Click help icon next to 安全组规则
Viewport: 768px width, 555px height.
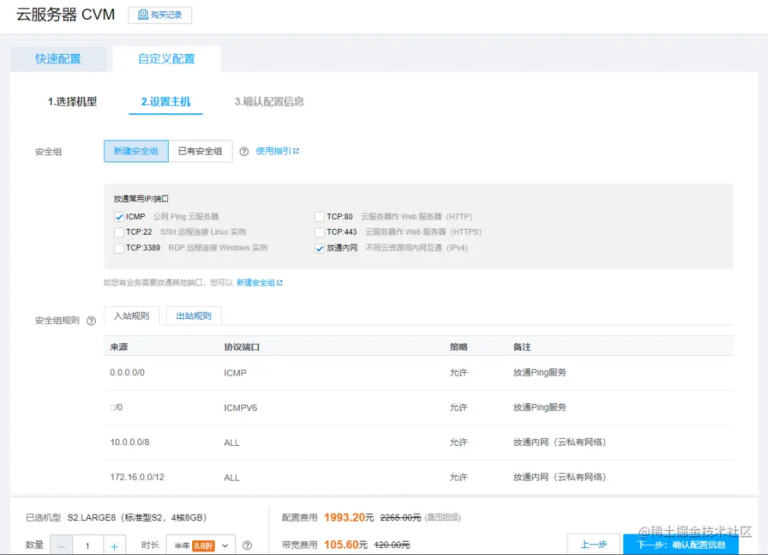(x=91, y=320)
